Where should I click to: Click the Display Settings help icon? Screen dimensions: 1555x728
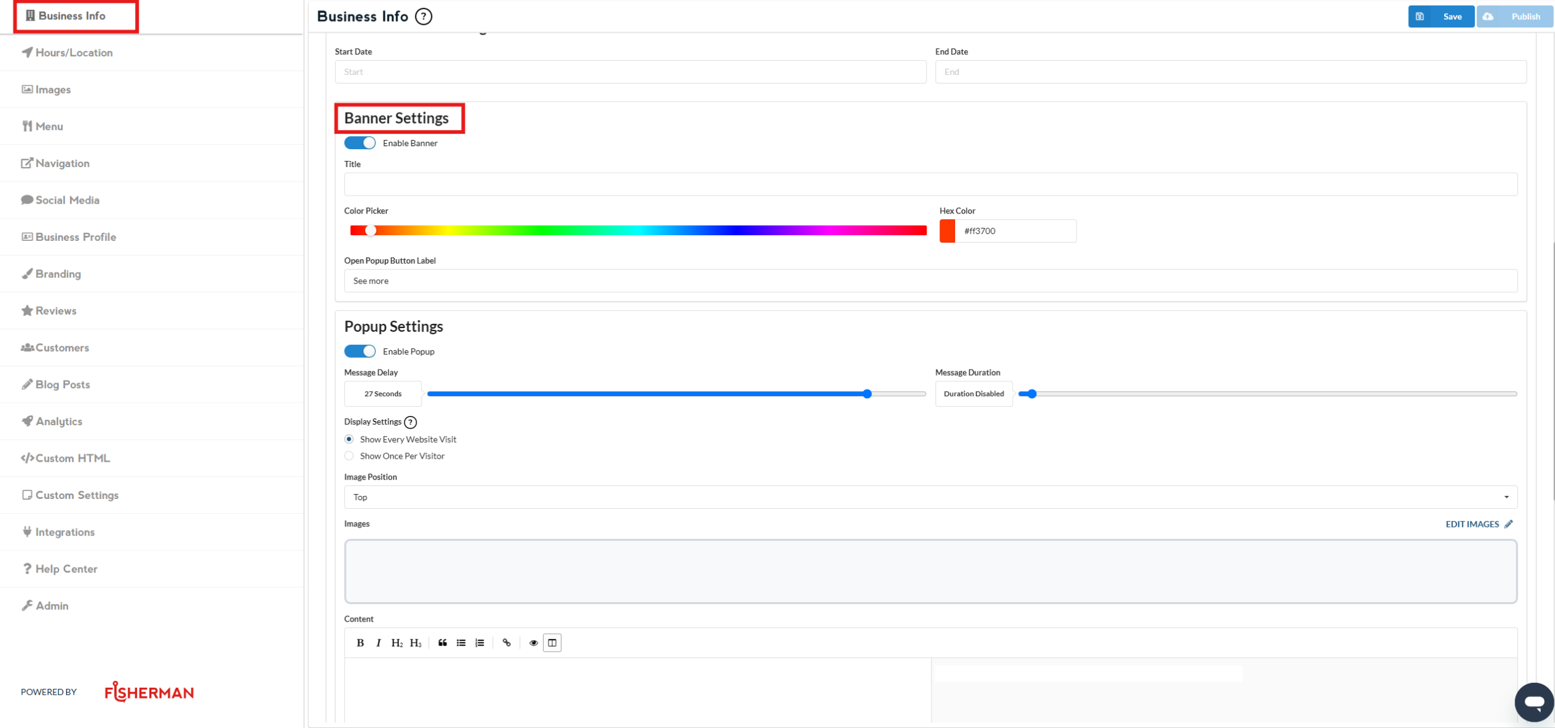pyautogui.click(x=410, y=422)
